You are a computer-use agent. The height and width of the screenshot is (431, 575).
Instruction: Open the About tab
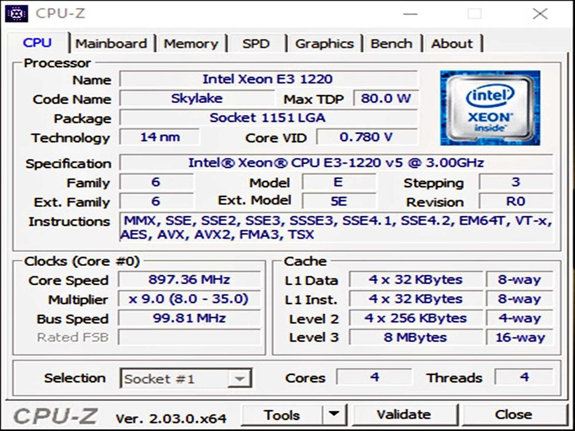(452, 44)
